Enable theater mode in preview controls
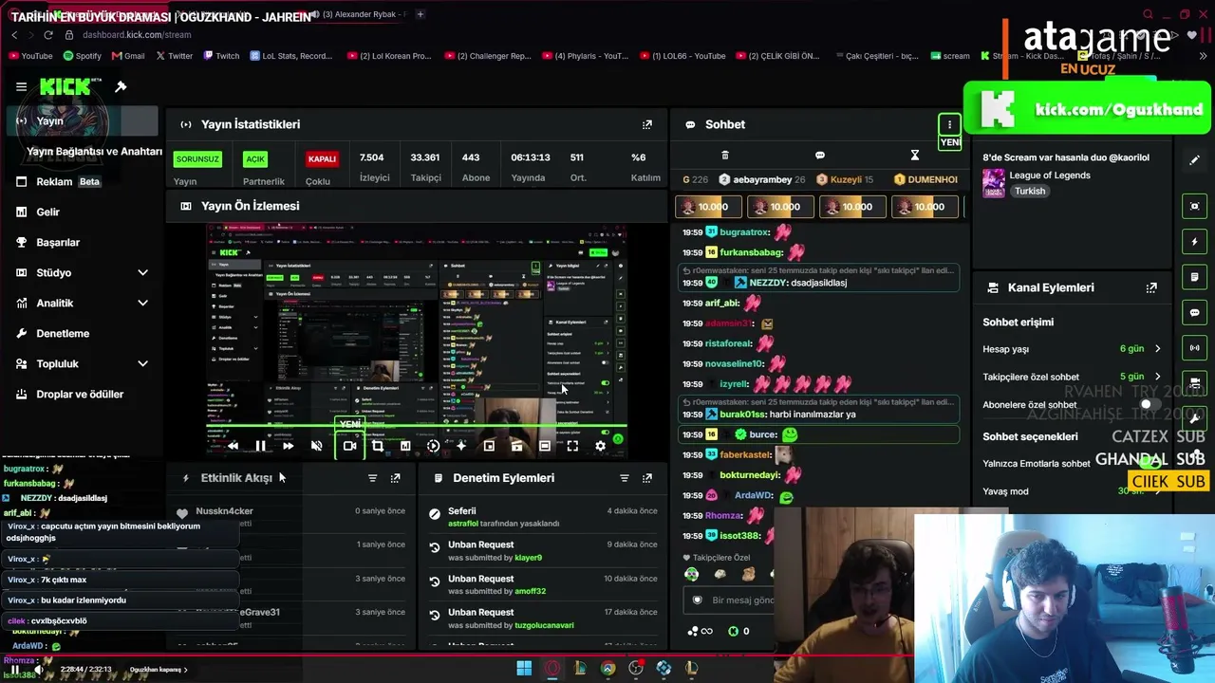Screen dimensions: 1215x683 [x=545, y=446]
